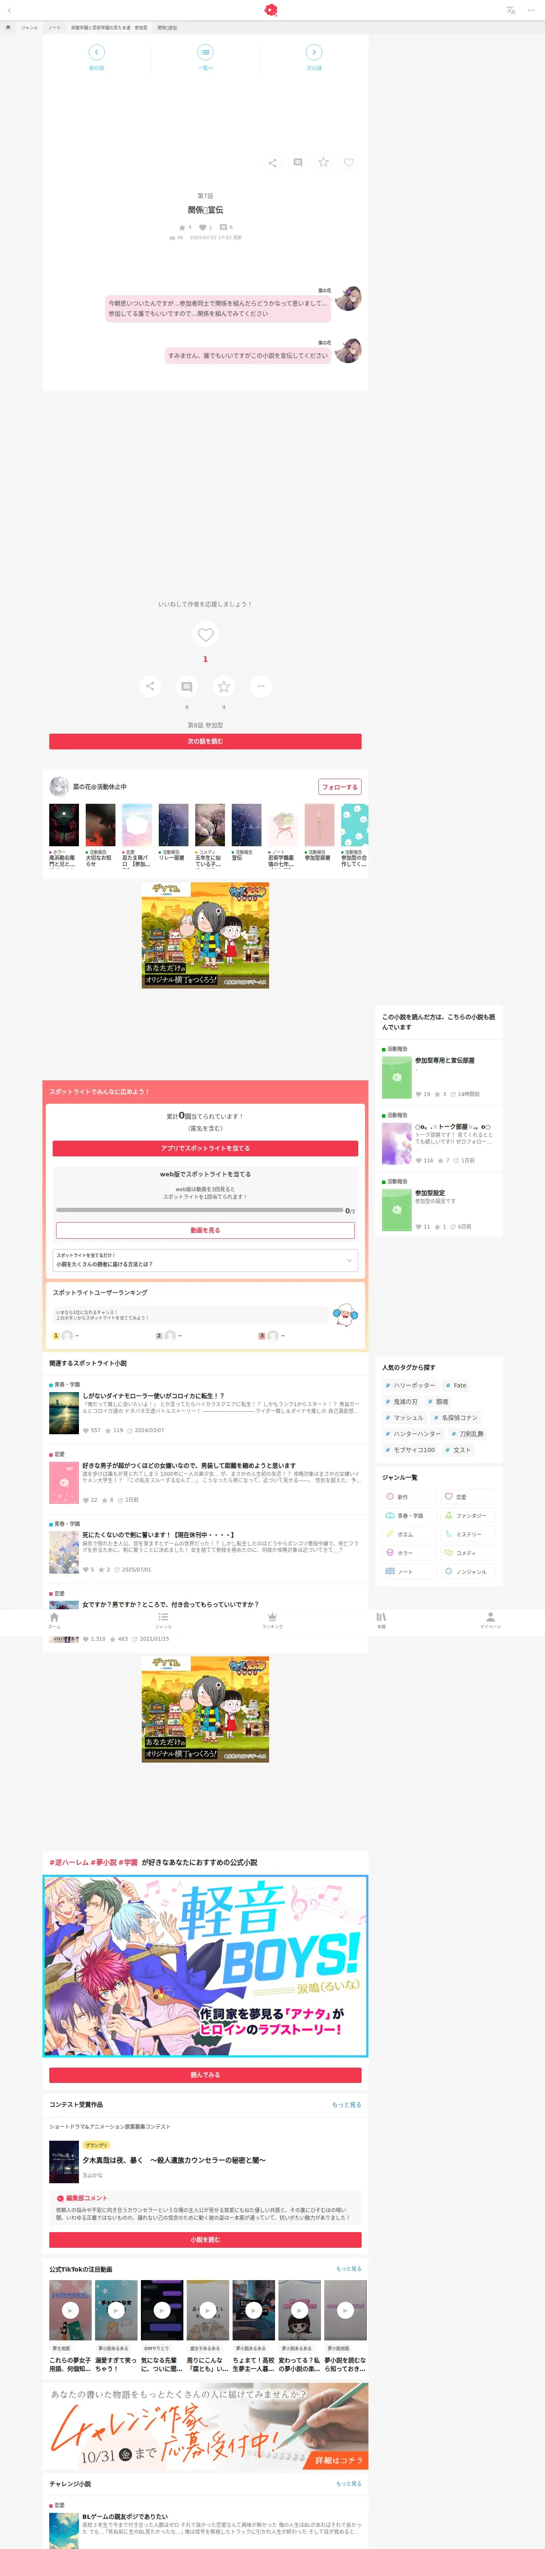
Task: Like with top small heart icon
Action: click(x=349, y=162)
